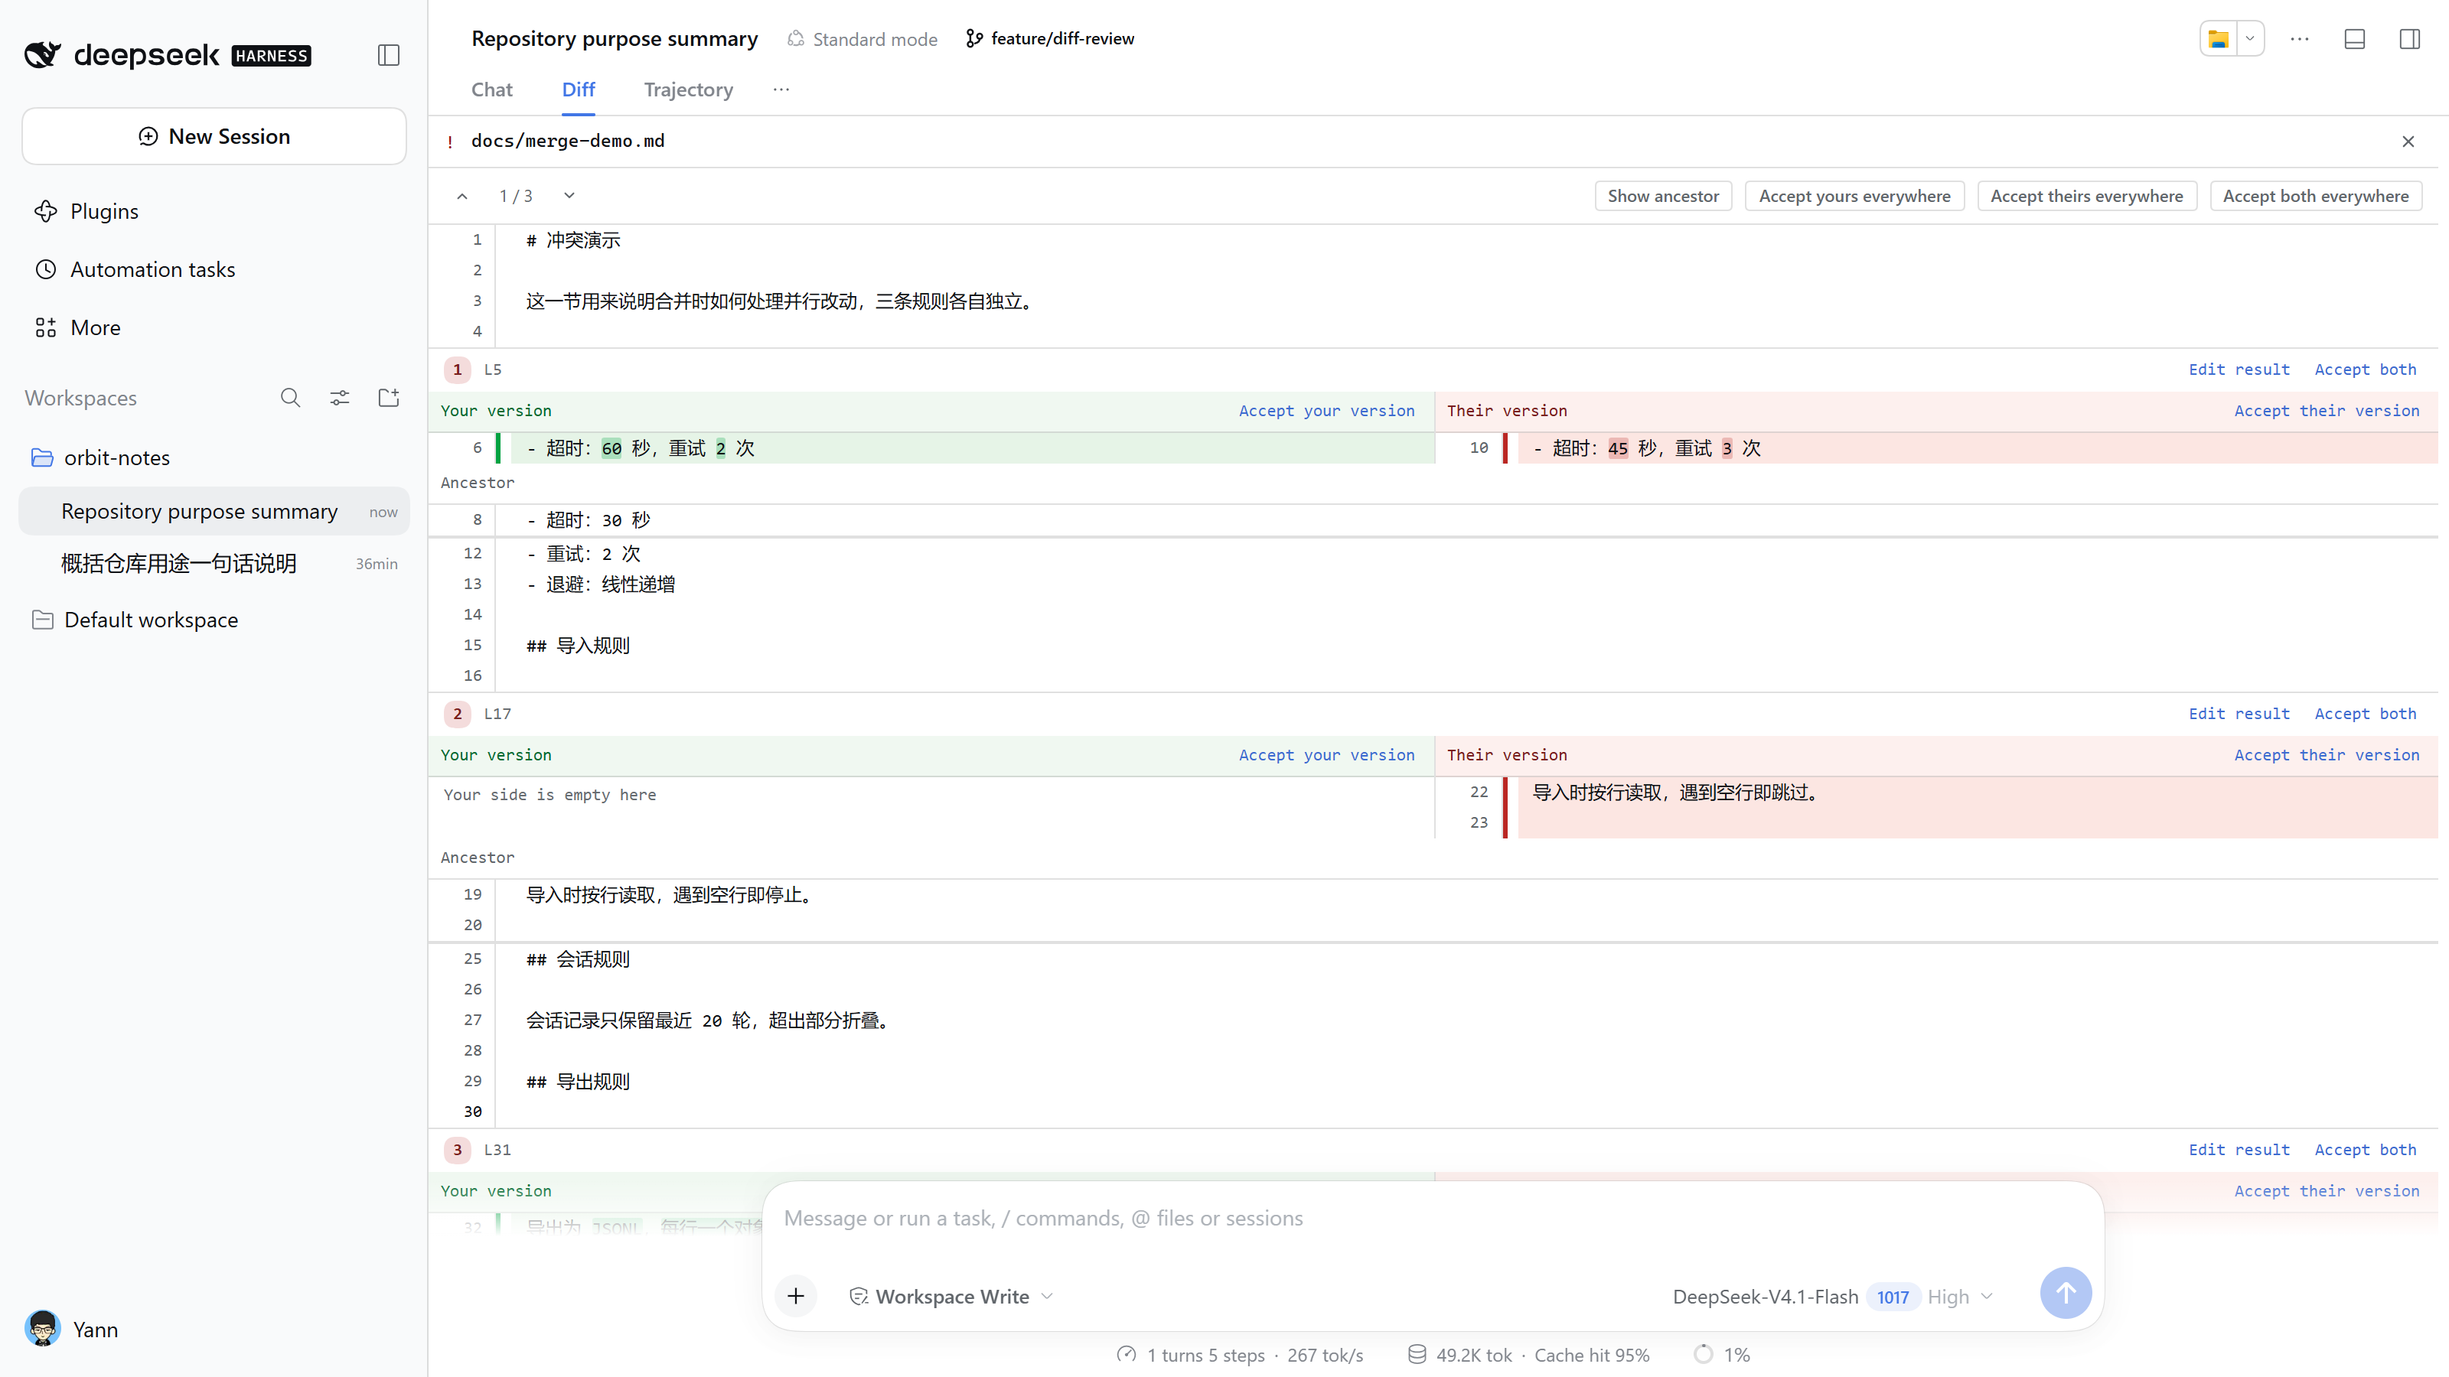Viewport: 2449px width, 1377px height.
Task: Click the Yann user avatar
Action: tap(43, 1329)
